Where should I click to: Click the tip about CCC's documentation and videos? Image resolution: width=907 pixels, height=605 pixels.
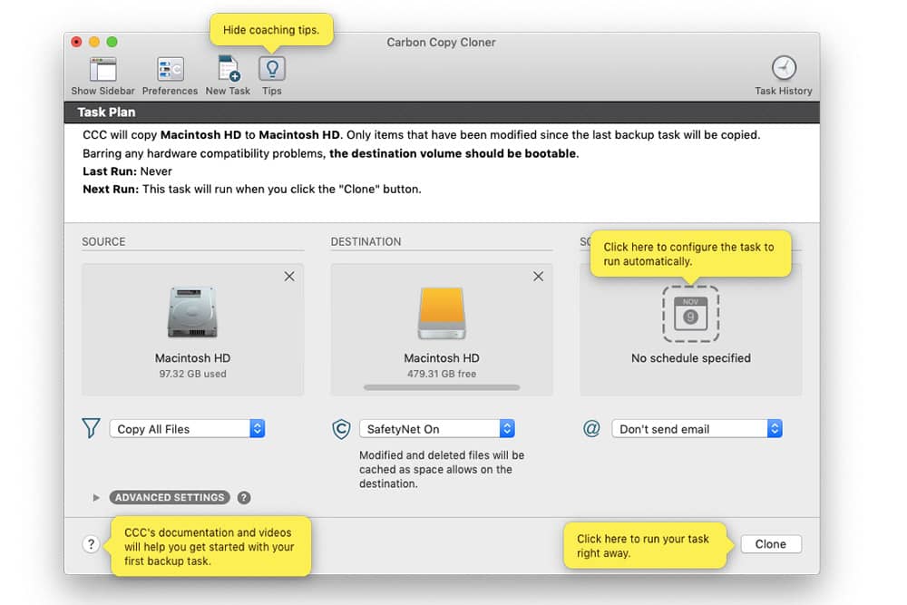tap(210, 547)
